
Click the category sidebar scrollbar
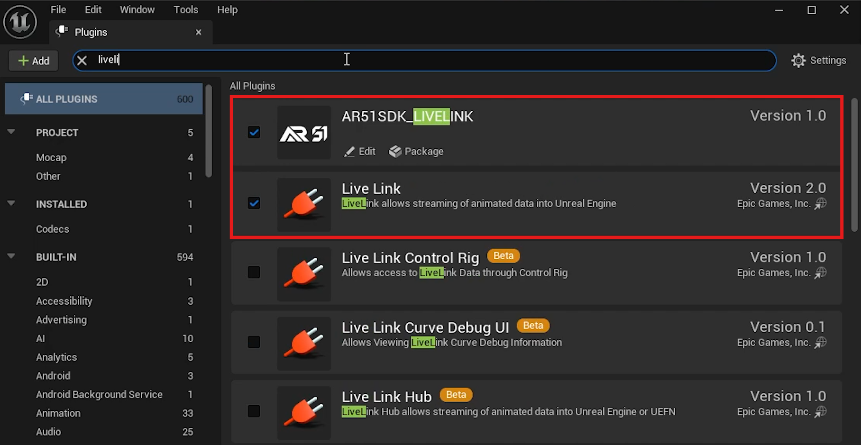tap(209, 131)
